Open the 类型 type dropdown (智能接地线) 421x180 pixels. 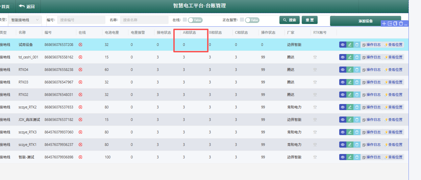coord(25,20)
